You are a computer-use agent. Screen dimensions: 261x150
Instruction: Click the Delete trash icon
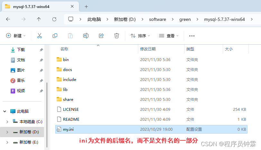(116, 36)
